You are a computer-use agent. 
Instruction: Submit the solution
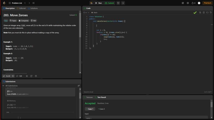click(x=109, y=3)
